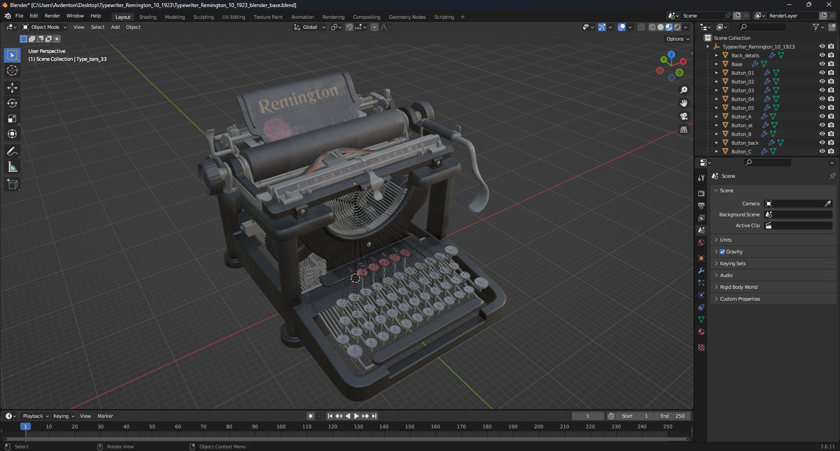
Task: Open the Object Mode dropdown
Action: [45, 27]
